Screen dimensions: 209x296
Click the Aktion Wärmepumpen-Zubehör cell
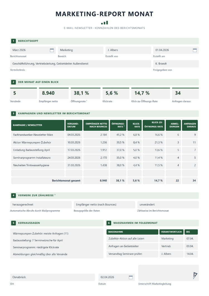pyautogui.click(x=38, y=142)
